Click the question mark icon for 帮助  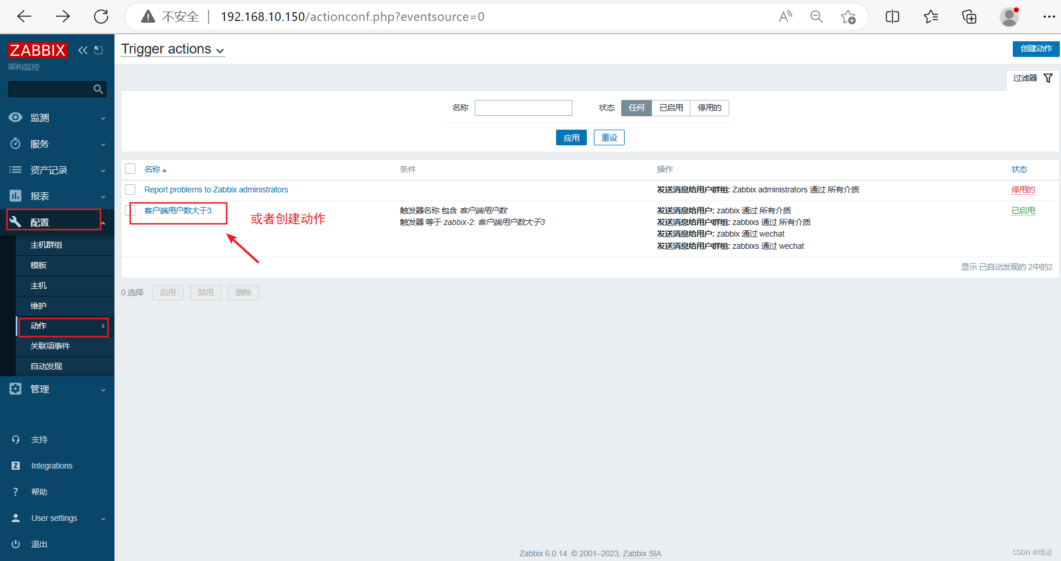click(16, 492)
